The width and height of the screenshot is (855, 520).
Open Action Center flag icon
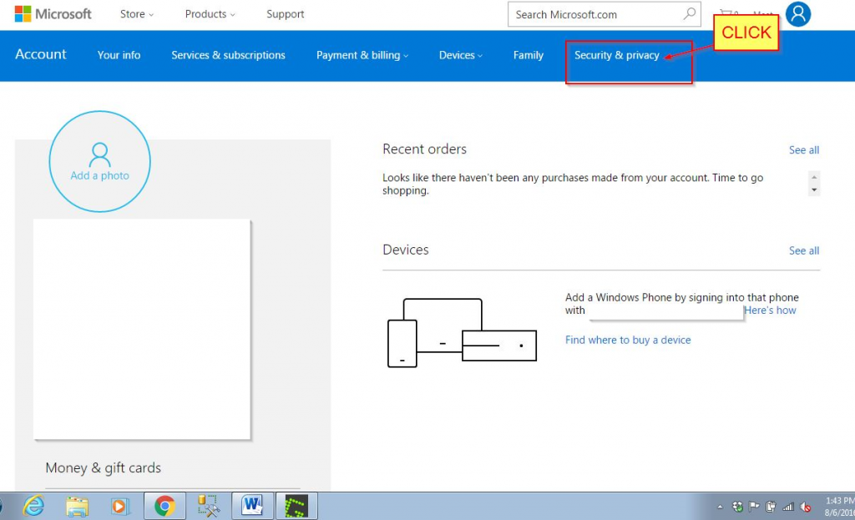coord(754,507)
